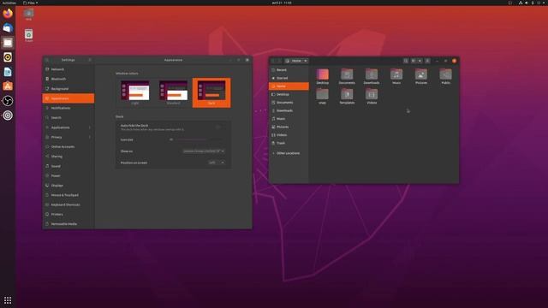The height and width of the screenshot is (308, 548).
Task: Open the Home path dropdown in Files
Action: click(x=296, y=61)
